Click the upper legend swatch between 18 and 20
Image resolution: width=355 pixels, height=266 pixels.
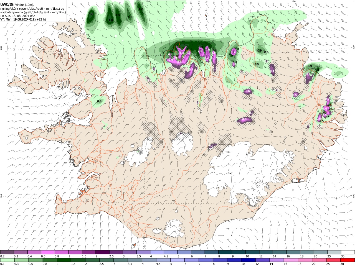click(x=306, y=252)
